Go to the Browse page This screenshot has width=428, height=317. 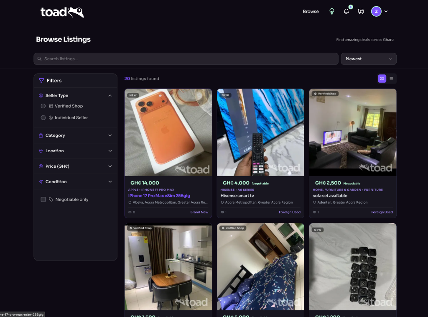point(311,11)
